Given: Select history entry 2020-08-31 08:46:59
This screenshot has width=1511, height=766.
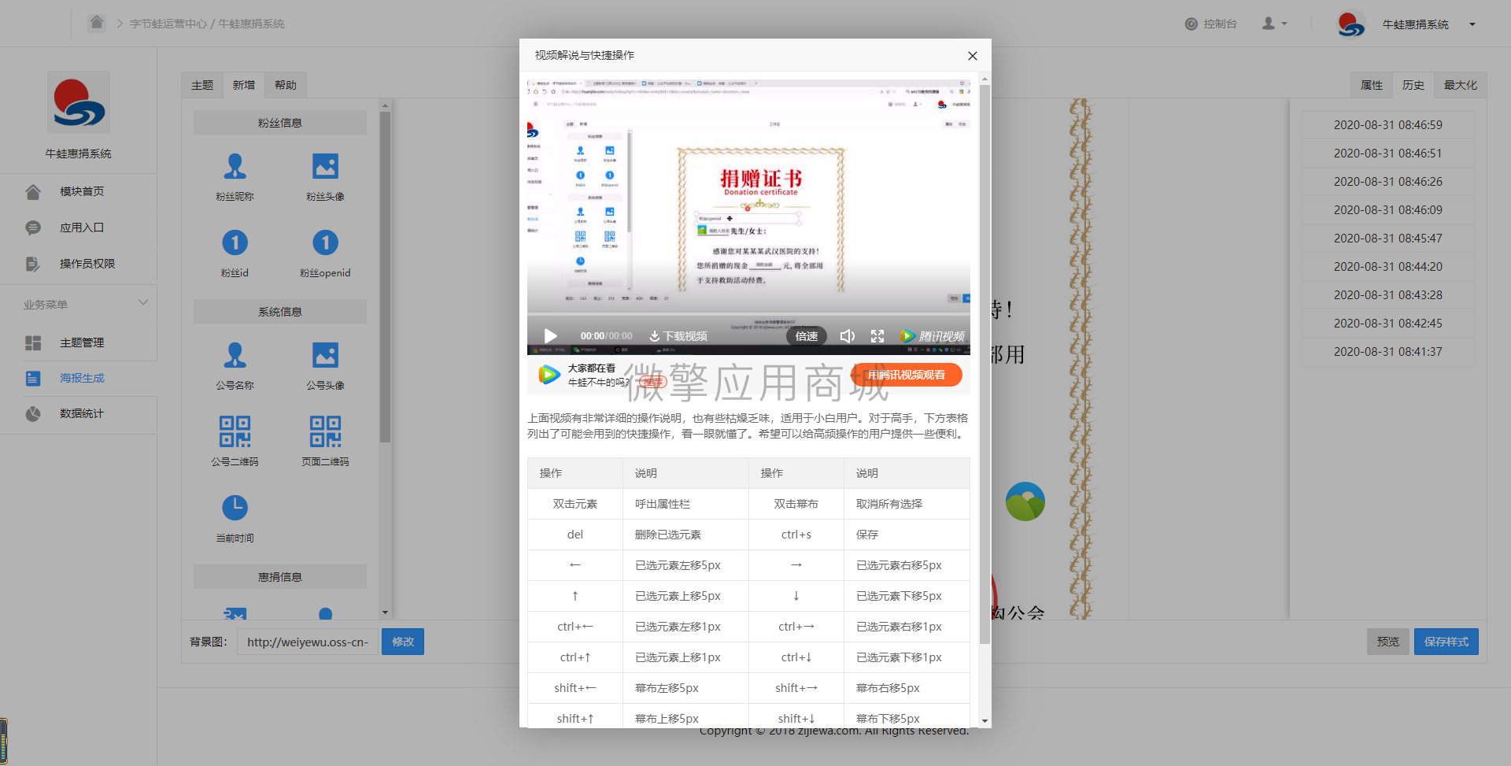Looking at the screenshot, I should [x=1388, y=124].
